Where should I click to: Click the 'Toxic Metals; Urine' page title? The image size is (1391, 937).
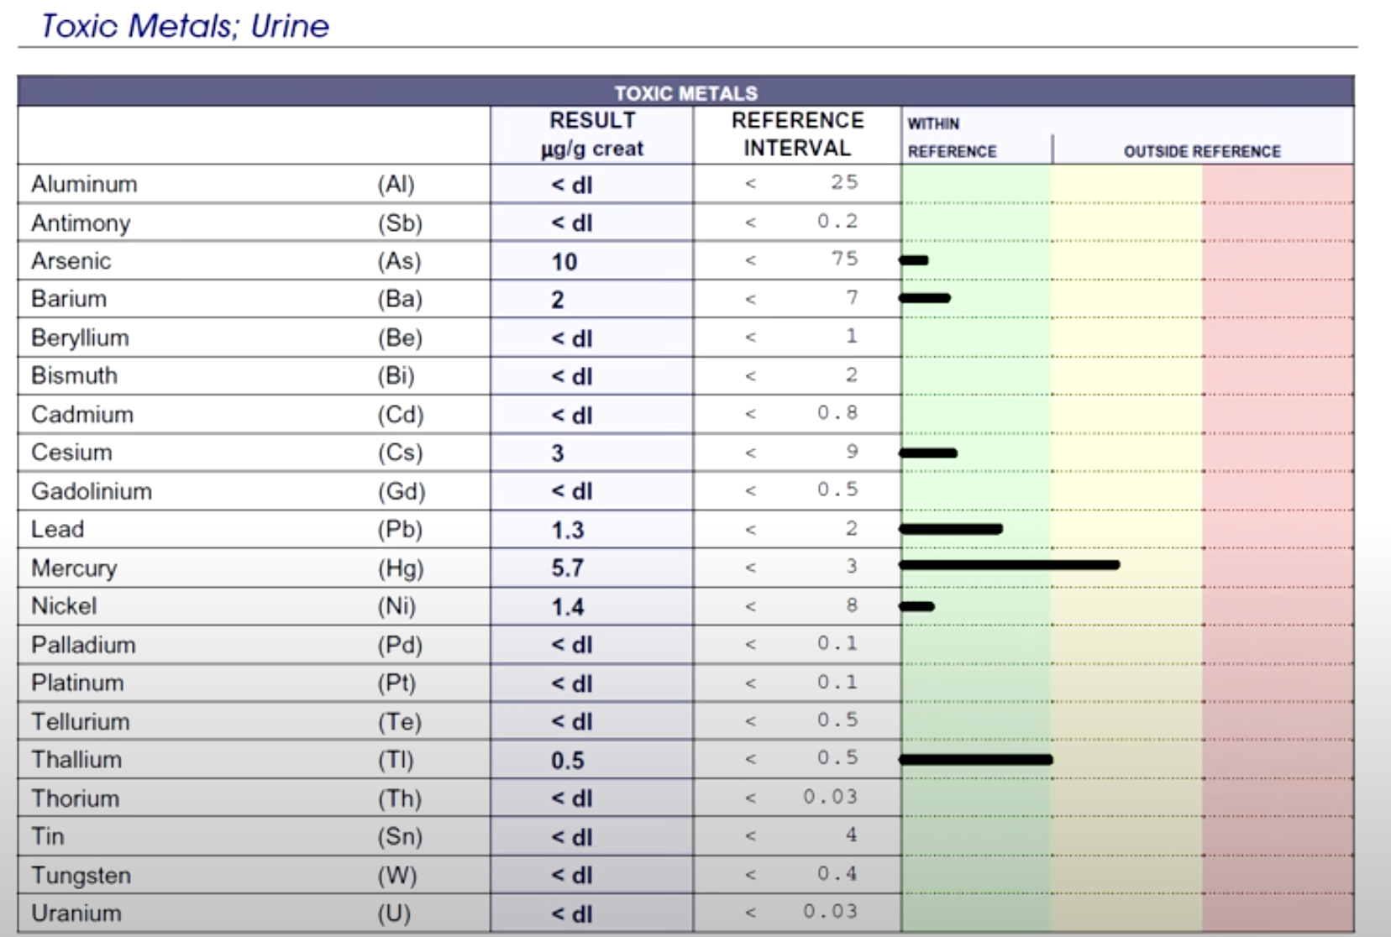185,26
